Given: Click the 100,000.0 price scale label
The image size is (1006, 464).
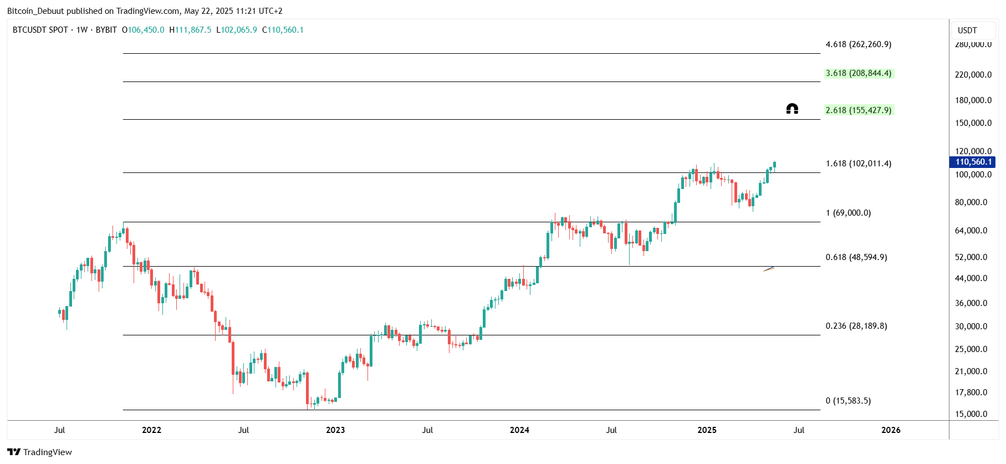Looking at the screenshot, I should (x=973, y=175).
